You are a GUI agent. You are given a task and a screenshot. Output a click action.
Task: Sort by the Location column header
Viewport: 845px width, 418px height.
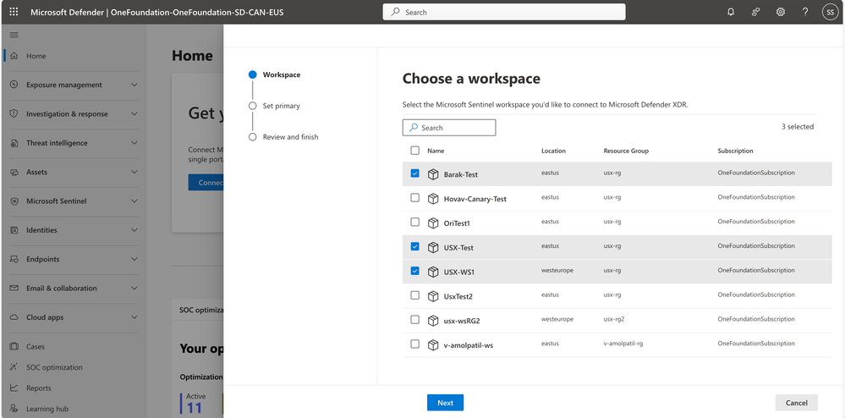553,151
